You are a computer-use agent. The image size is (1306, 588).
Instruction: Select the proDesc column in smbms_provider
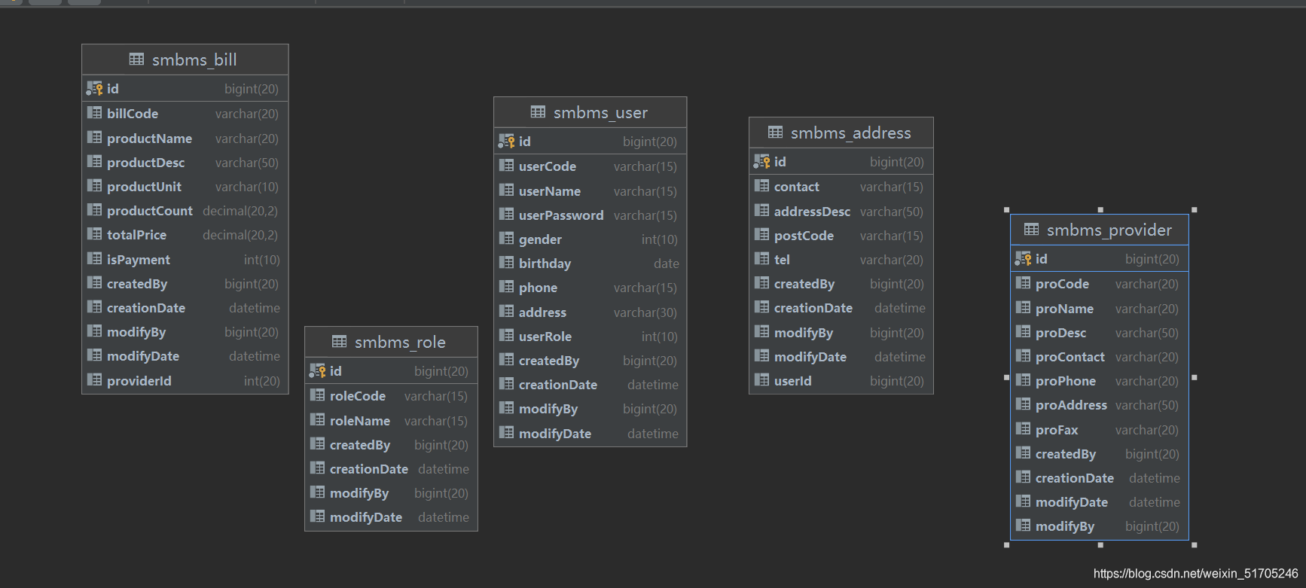coord(1100,333)
